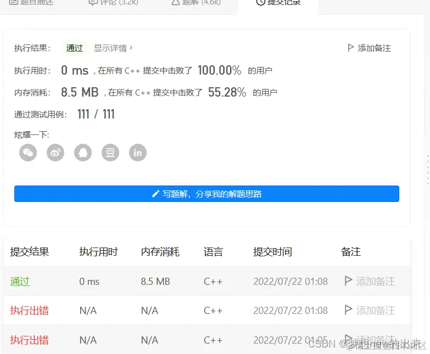Share result via LinkedIn icon
The image size is (430, 354).
[138, 153]
